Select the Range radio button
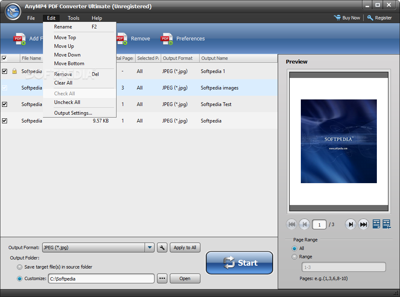This screenshot has width=400, height=297. click(294, 257)
